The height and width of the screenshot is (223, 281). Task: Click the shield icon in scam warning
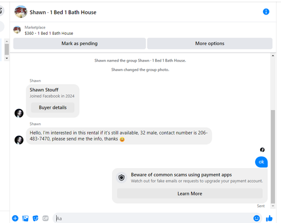coord(121,178)
